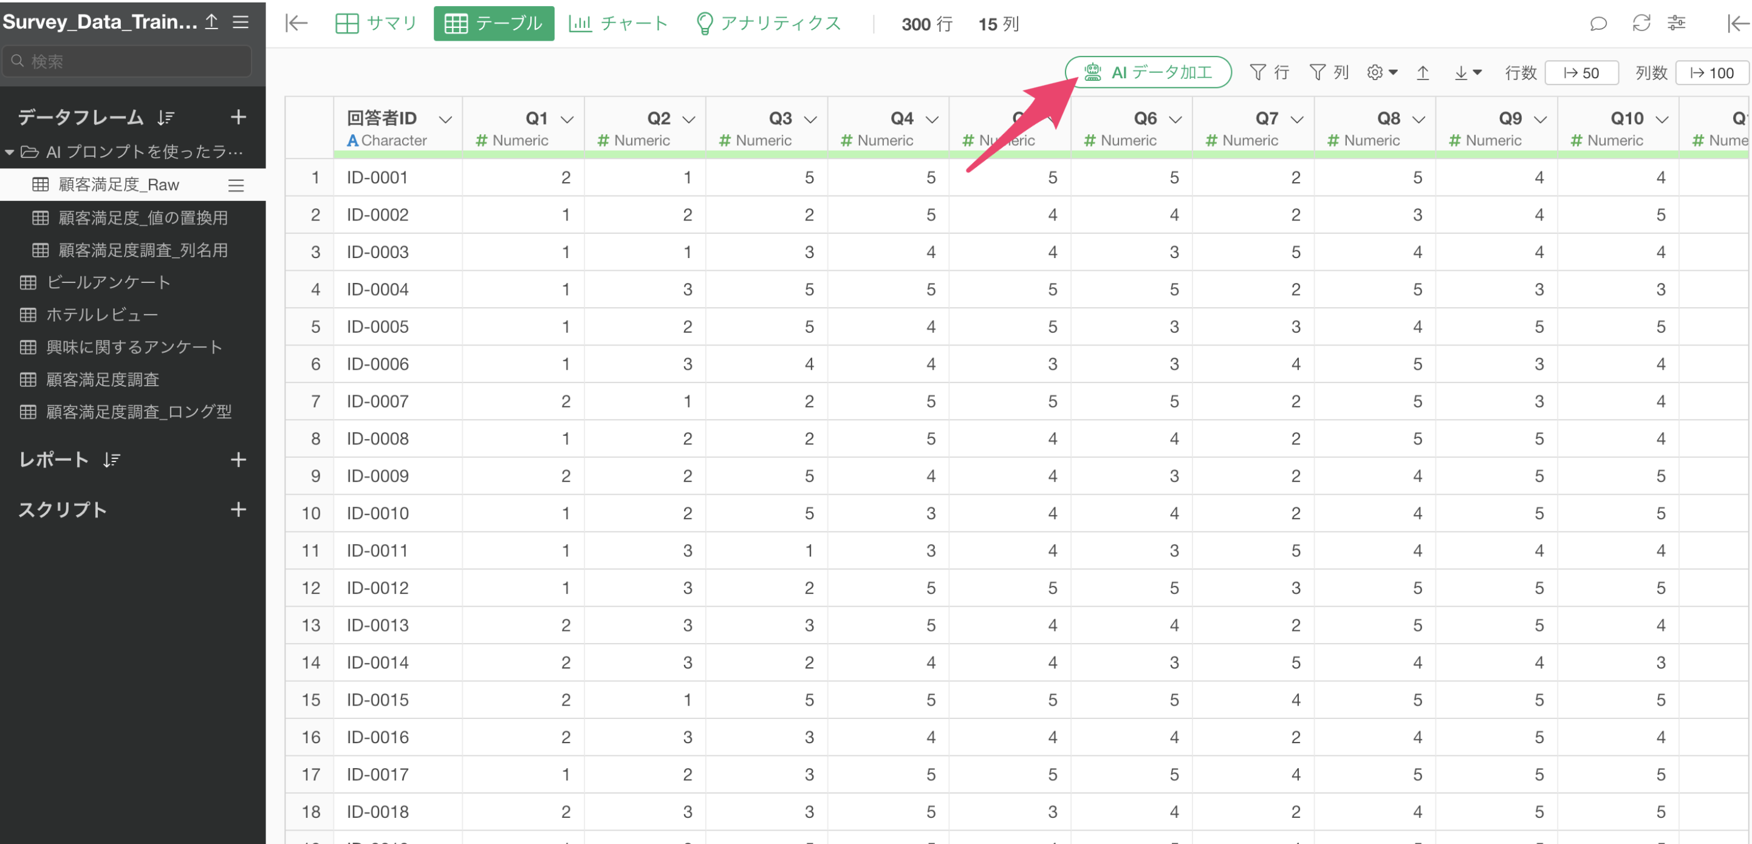Viewport: 1752px width, 844px height.
Task: Click the AI データ加工 button
Action: click(1148, 73)
